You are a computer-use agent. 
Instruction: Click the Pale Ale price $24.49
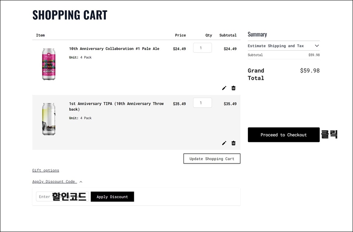[x=179, y=49]
